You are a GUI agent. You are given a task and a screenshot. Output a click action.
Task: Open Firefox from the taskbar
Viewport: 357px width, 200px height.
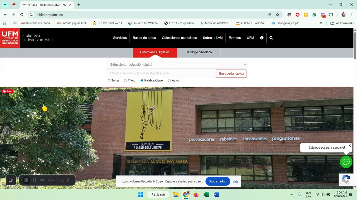pyautogui.click(x=196, y=194)
